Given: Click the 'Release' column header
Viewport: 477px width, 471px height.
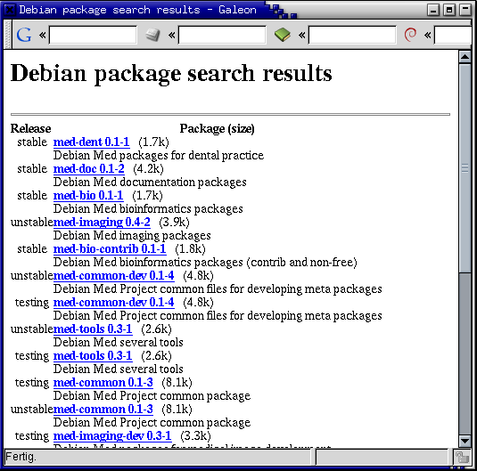Looking at the screenshot, I should click(30, 128).
